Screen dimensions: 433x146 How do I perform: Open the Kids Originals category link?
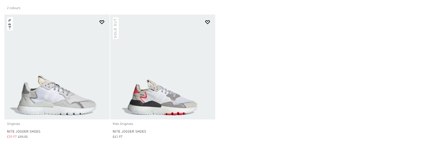pyautogui.click(x=123, y=124)
